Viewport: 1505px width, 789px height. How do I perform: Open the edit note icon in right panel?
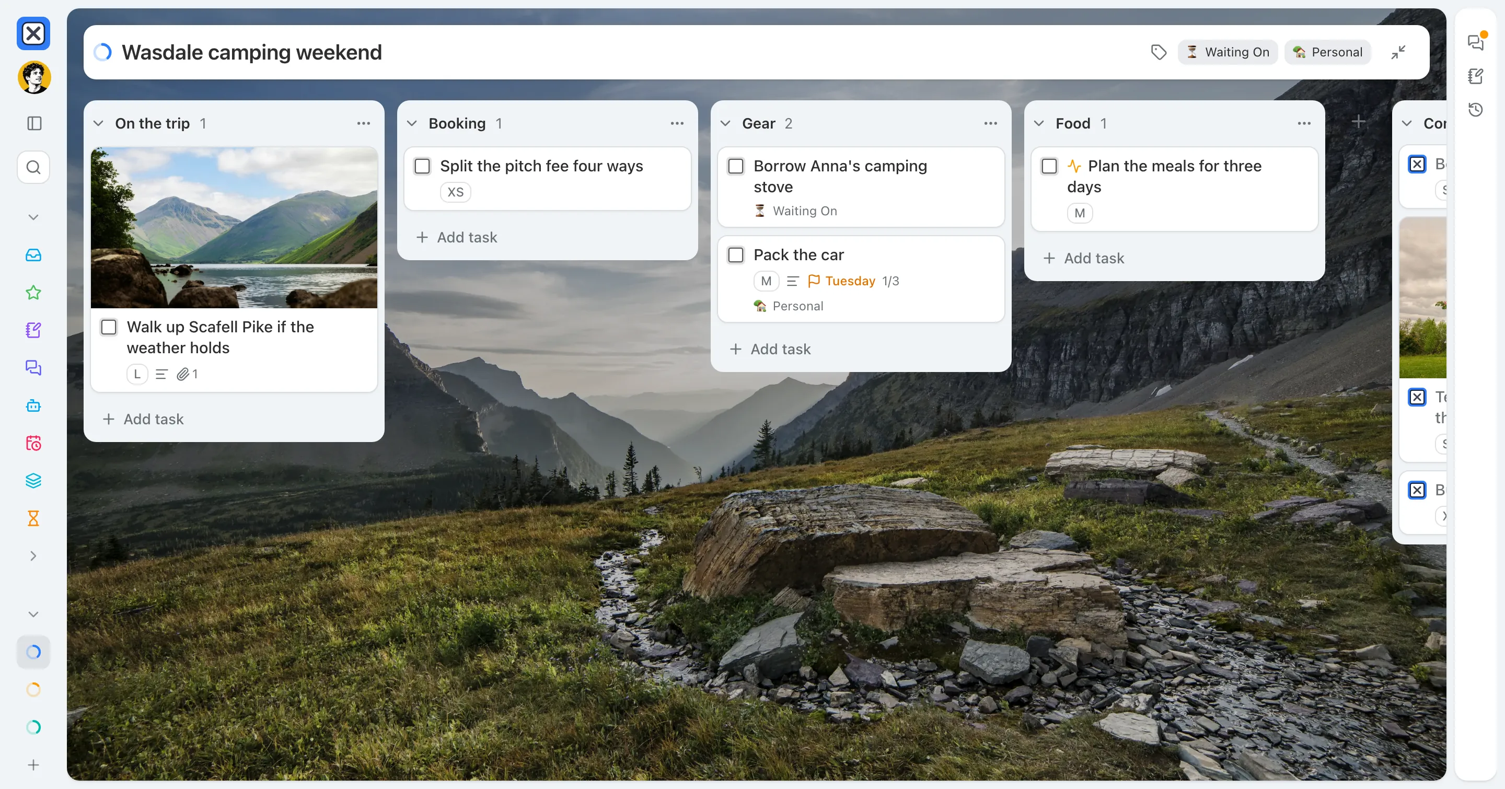pos(1476,76)
